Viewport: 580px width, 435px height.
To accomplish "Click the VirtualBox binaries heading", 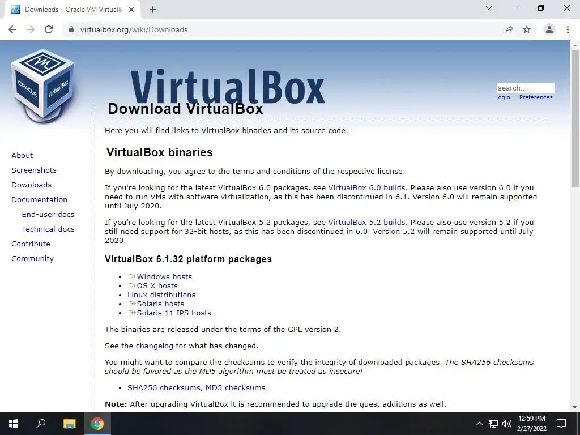I will (159, 152).
